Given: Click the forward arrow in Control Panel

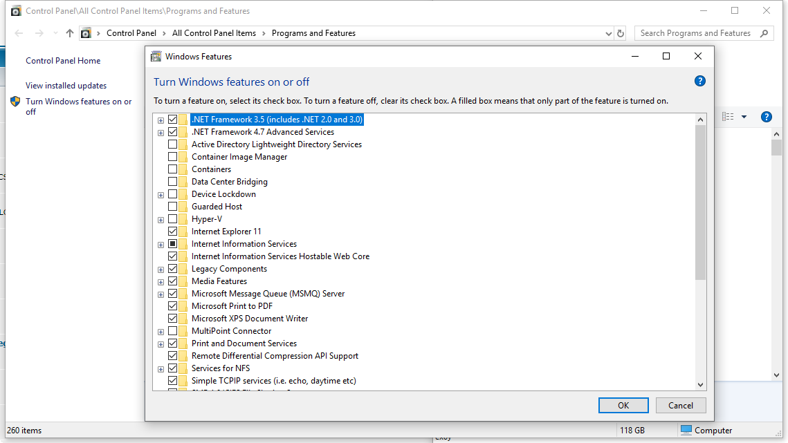Looking at the screenshot, I should pos(39,33).
